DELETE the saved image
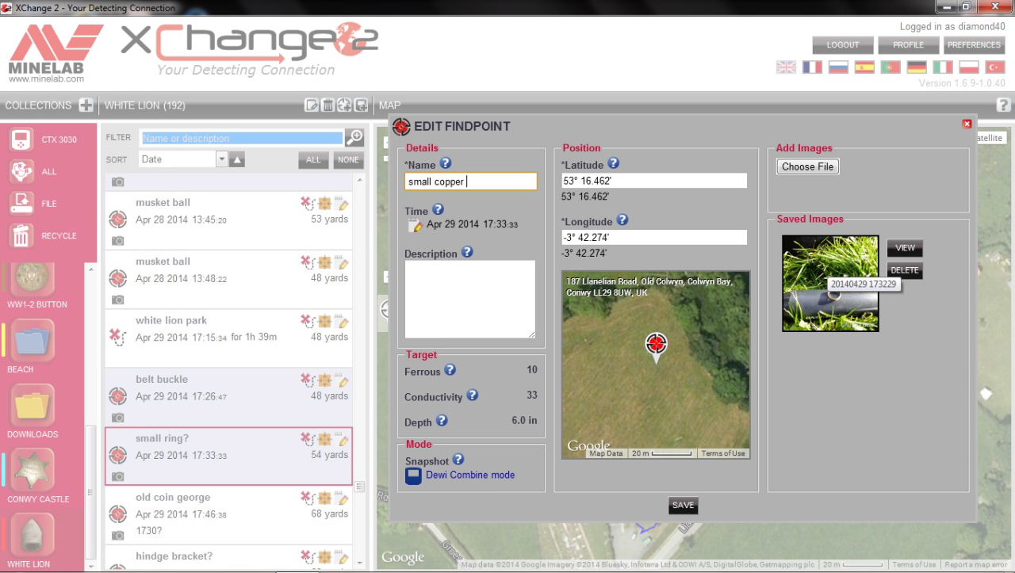Screen dimensions: 1015x573 point(905,270)
